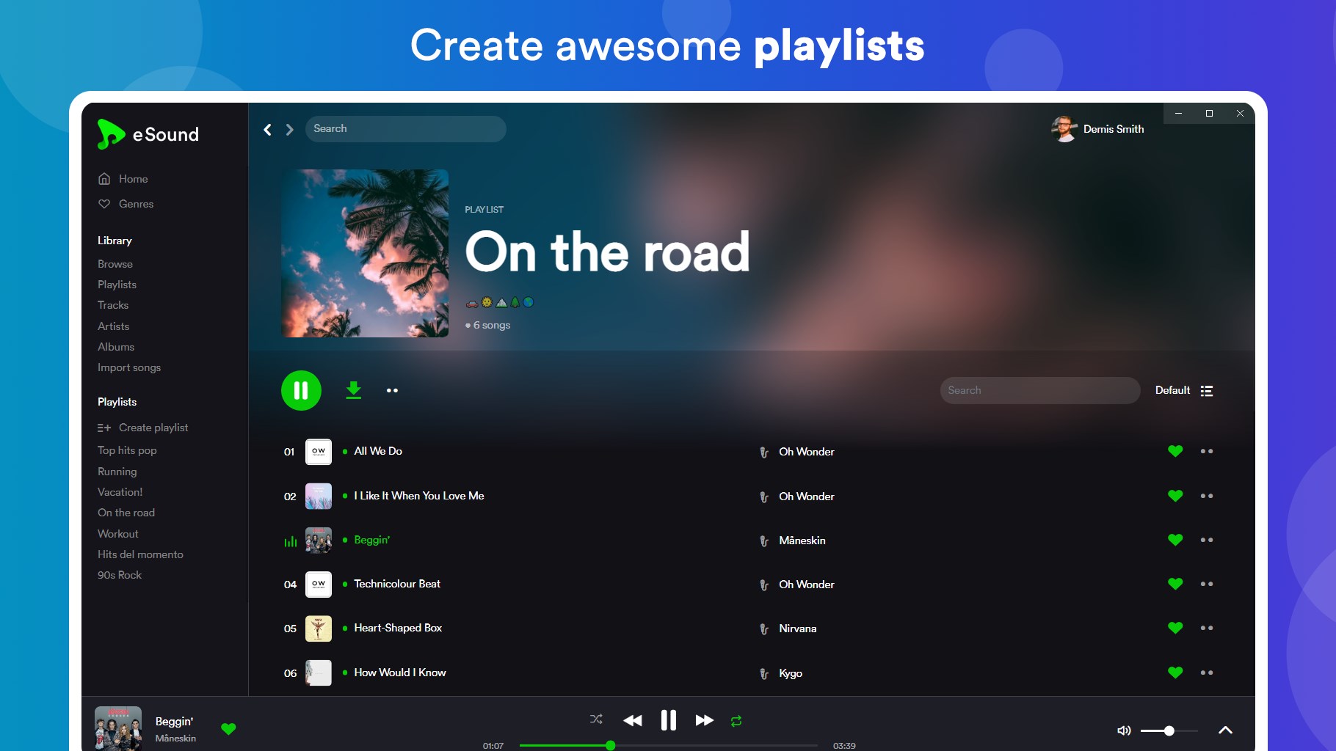This screenshot has width=1336, height=751.
Task: Open more options for How Would I Know
Action: [1207, 673]
